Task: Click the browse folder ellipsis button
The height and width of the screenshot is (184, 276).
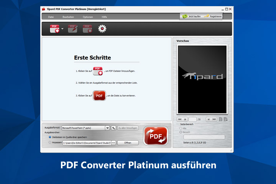Action: [113, 143]
